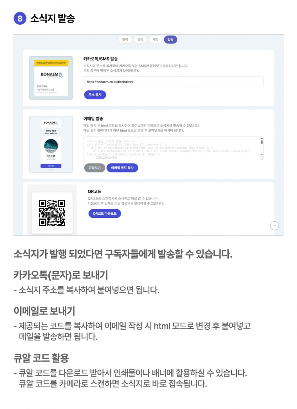This screenshot has width=297, height=409.
Task: Click the QR code image
Action: tap(52, 213)
